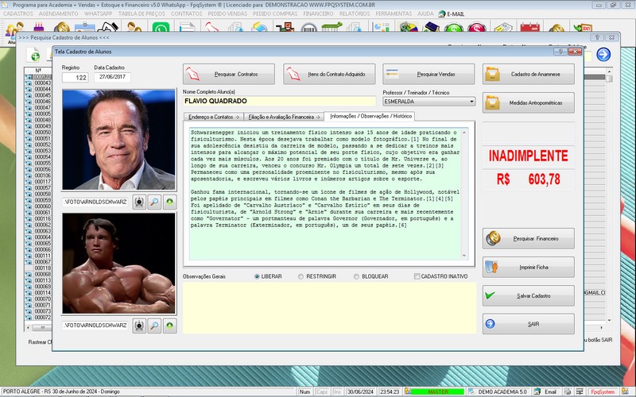Click history text scrollbar up arrow
Image resolution: width=636 pixels, height=397 pixels.
(x=464, y=133)
